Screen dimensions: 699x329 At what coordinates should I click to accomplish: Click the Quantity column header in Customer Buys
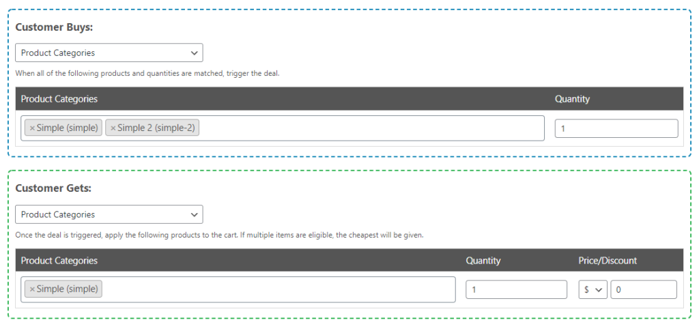[x=572, y=99]
